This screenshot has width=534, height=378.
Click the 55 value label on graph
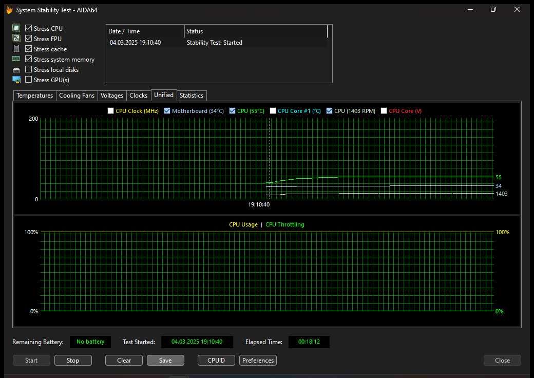click(499, 177)
